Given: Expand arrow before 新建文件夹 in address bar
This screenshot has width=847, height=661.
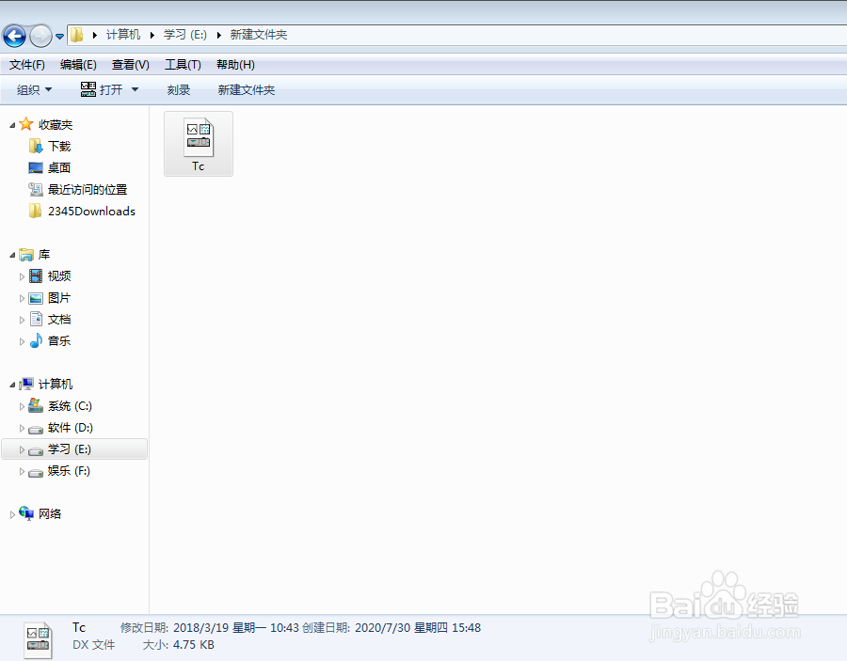Looking at the screenshot, I should coord(218,35).
